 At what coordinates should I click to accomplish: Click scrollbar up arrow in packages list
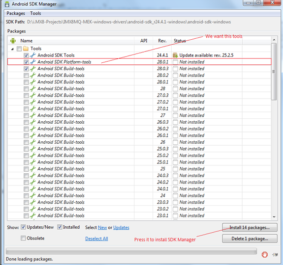(x=274, y=40)
